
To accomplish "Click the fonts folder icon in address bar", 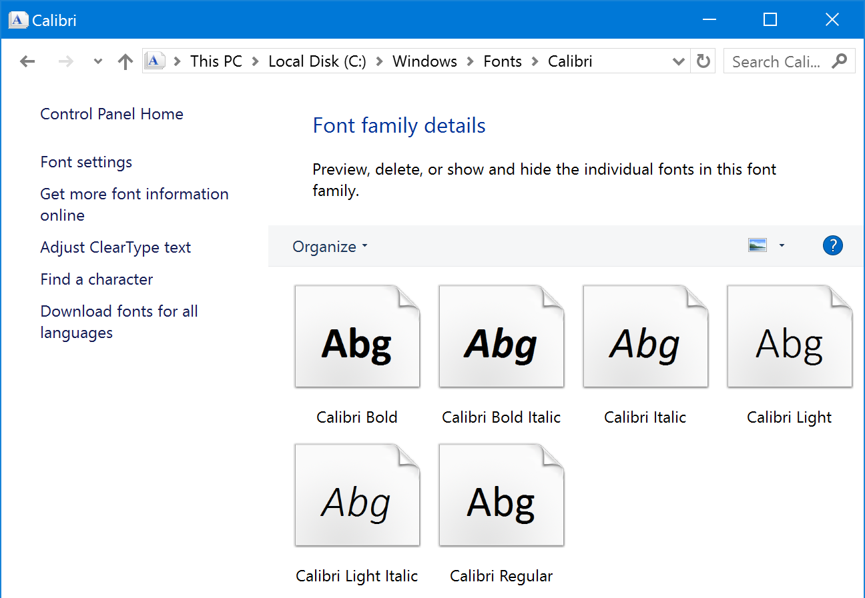I will click(x=155, y=61).
